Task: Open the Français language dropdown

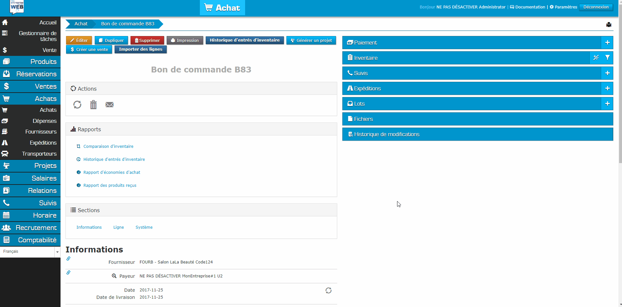Action: click(x=30, y=252)
